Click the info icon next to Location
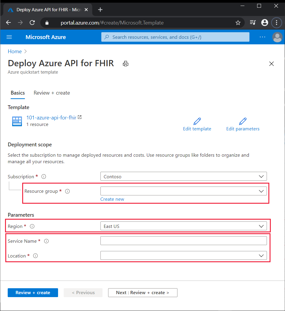 pos(35,256)
